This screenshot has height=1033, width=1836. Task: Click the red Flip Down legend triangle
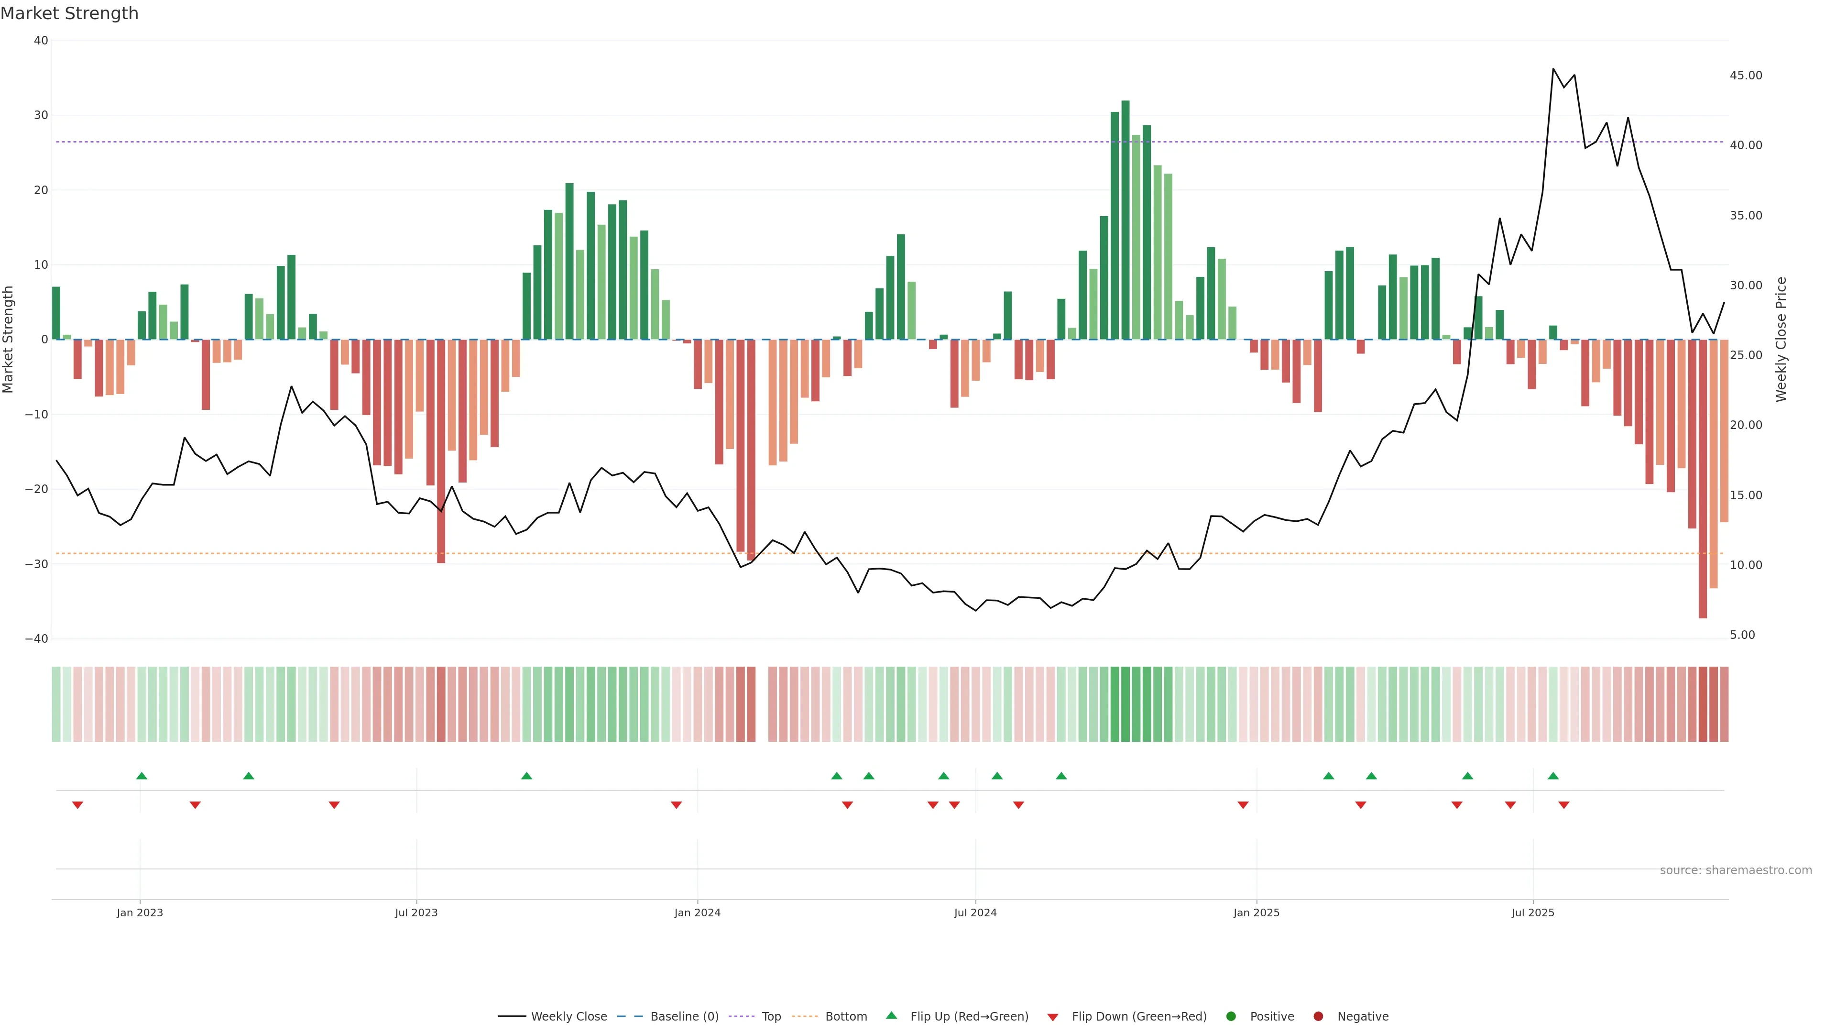[x=1053, y=1017]
